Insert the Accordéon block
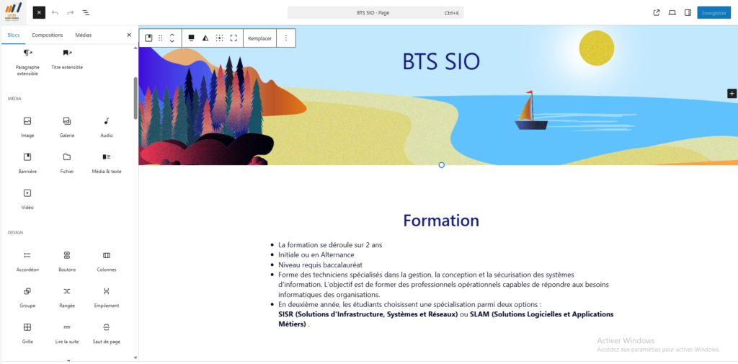 tap(27, 260)
